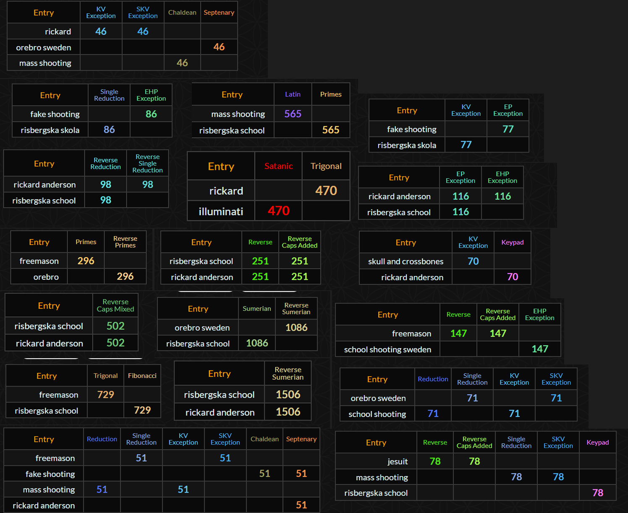The image size is (628, 513).
Task: Click the pink 70 Keypad value
Action: coord(512,277)
